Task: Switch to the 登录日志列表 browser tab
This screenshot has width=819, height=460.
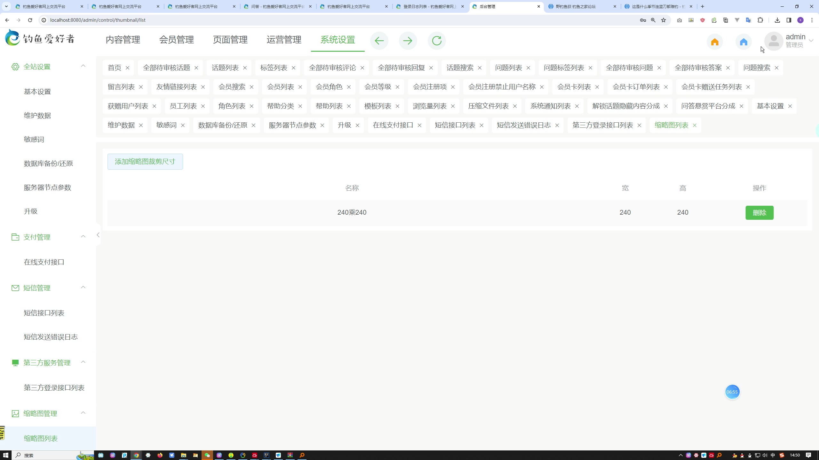Action: (x=430, y=6)
